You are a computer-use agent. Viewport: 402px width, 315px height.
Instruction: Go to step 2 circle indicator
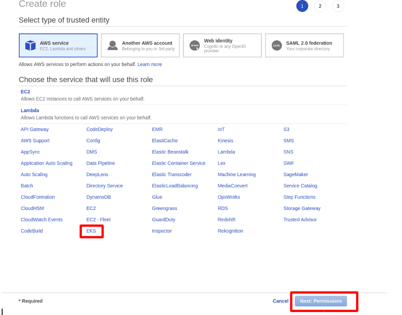[x=320, y=6]
